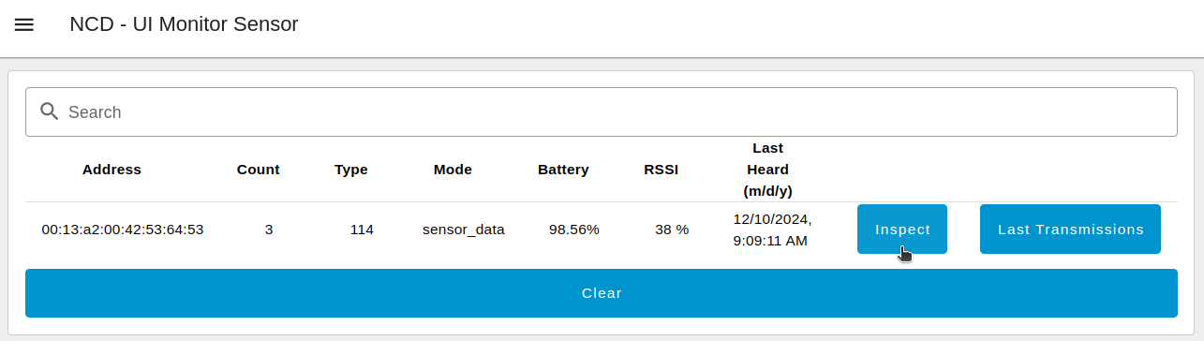Click the sensor_data mode cell

[464, 230]
